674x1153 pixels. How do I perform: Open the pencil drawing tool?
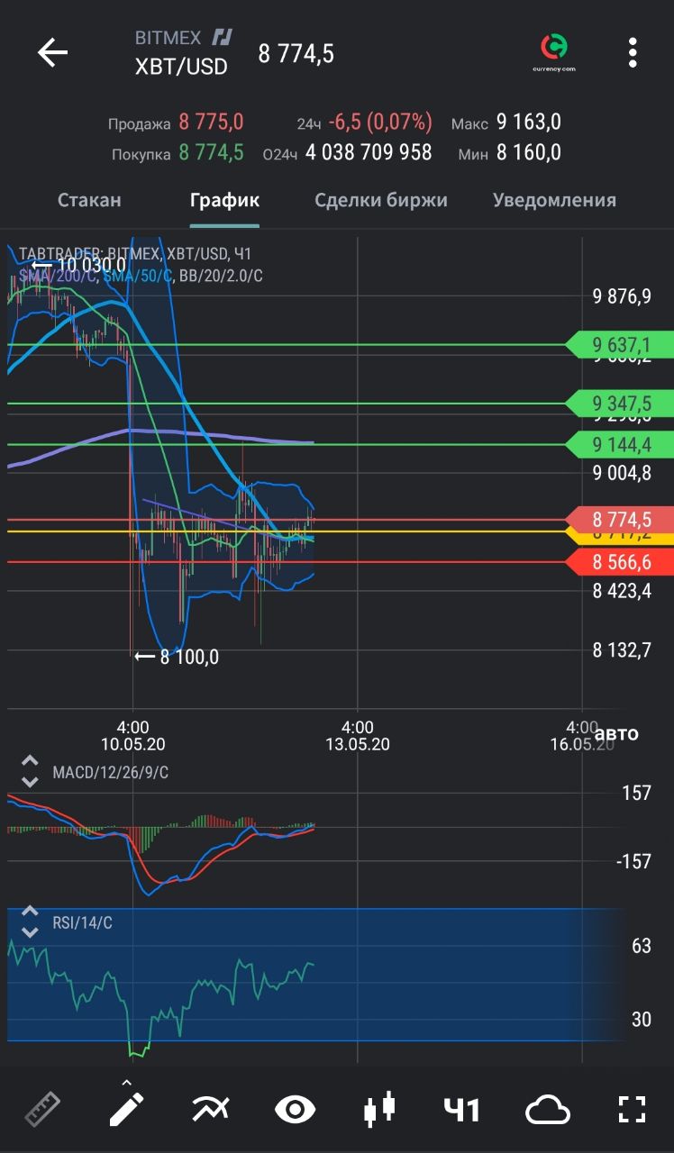coord(126,1108)
